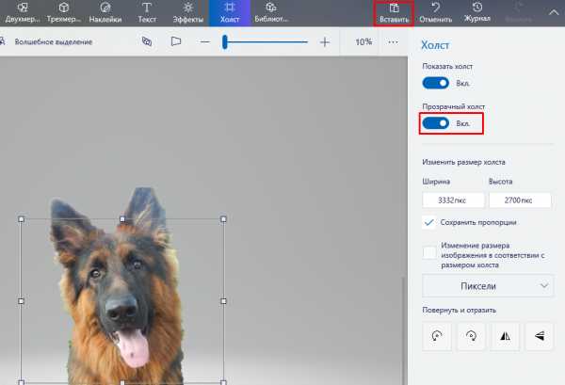Click the Paste (Вставить) button
565x385 pixels.
[x=394, y=12]
